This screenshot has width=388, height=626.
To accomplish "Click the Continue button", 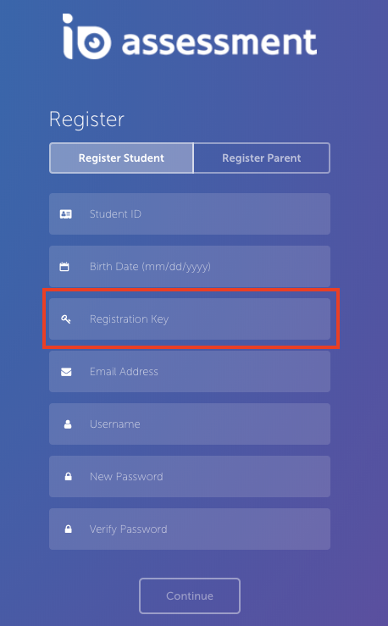I will (190, 596).
